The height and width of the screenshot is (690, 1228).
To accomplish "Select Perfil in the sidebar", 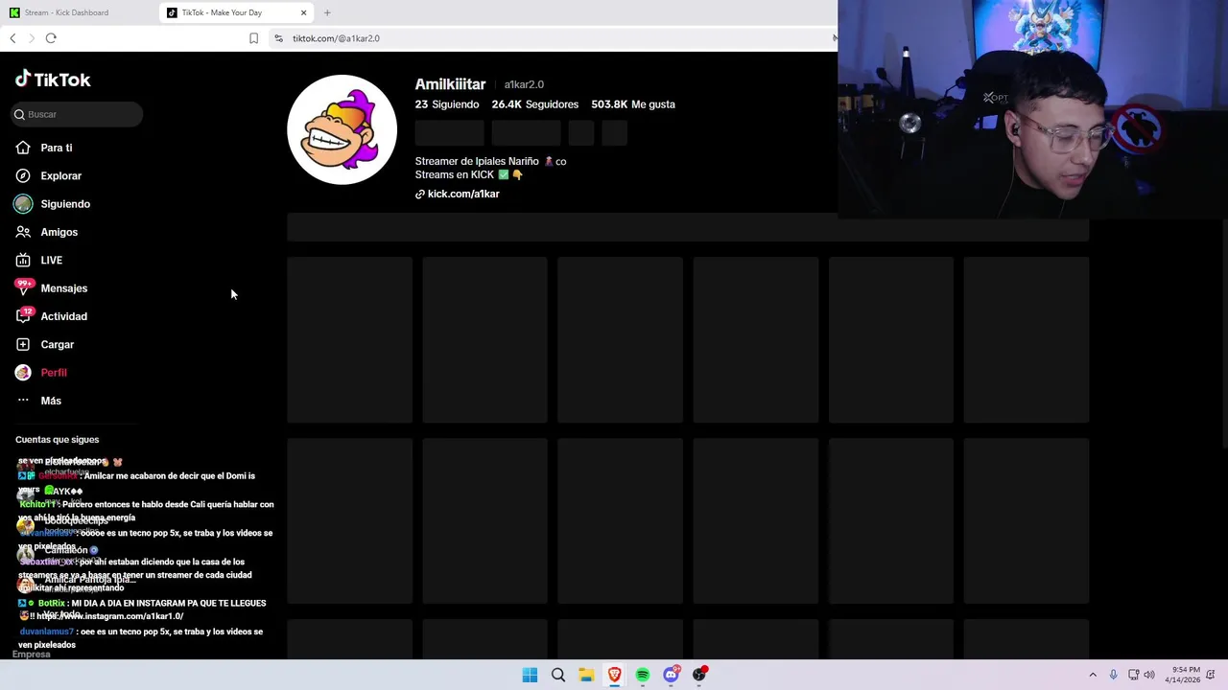I will pos(54,373).
